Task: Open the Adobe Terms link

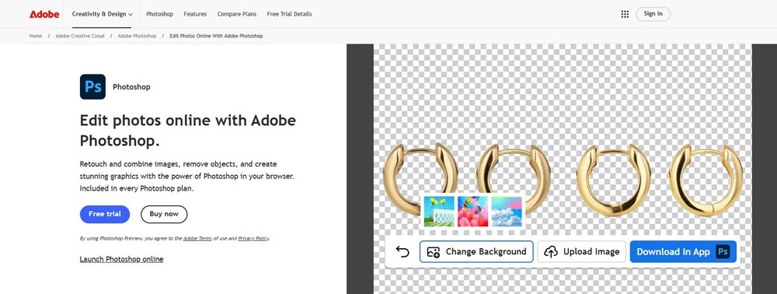Action: click(x=197, y=239)
